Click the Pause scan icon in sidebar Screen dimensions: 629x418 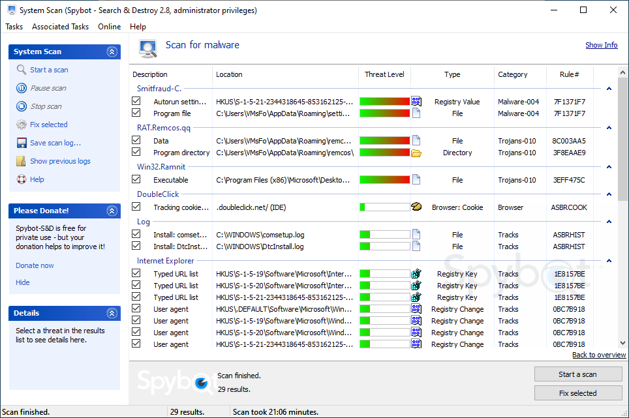[x=22, y=88]
